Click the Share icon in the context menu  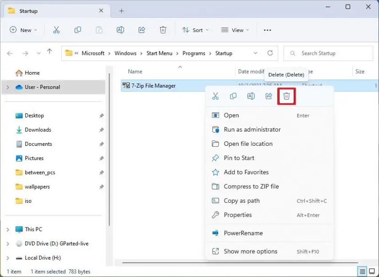point(269,96)
